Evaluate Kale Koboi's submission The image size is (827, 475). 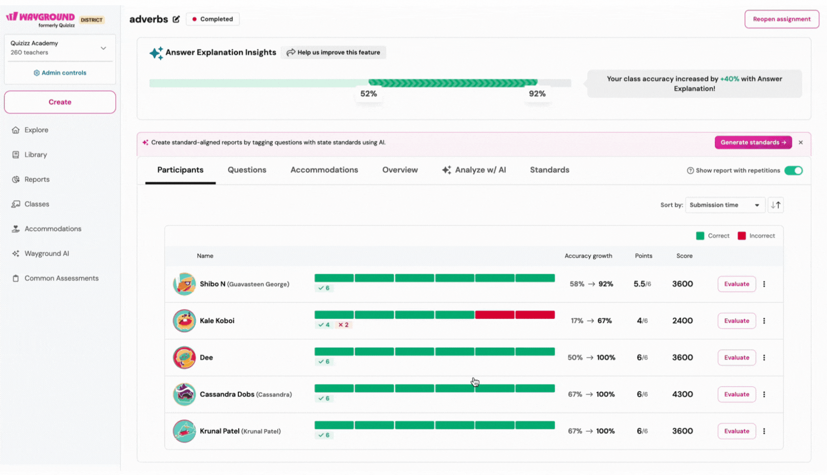[737, 321]
